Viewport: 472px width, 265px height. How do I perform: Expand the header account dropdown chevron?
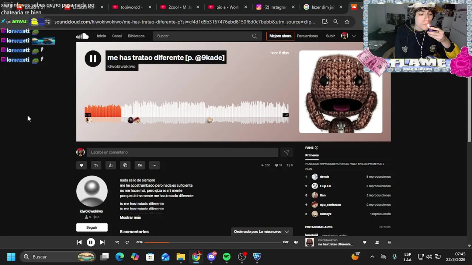pos(354,36)
